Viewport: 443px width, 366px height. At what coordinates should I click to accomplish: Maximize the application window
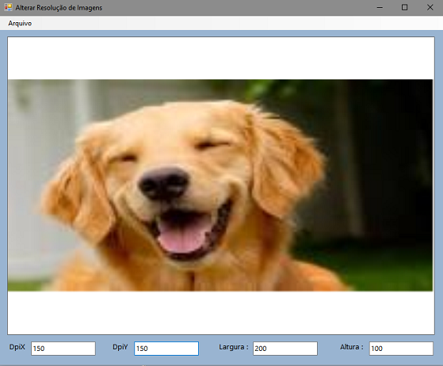tap(405, 8)
